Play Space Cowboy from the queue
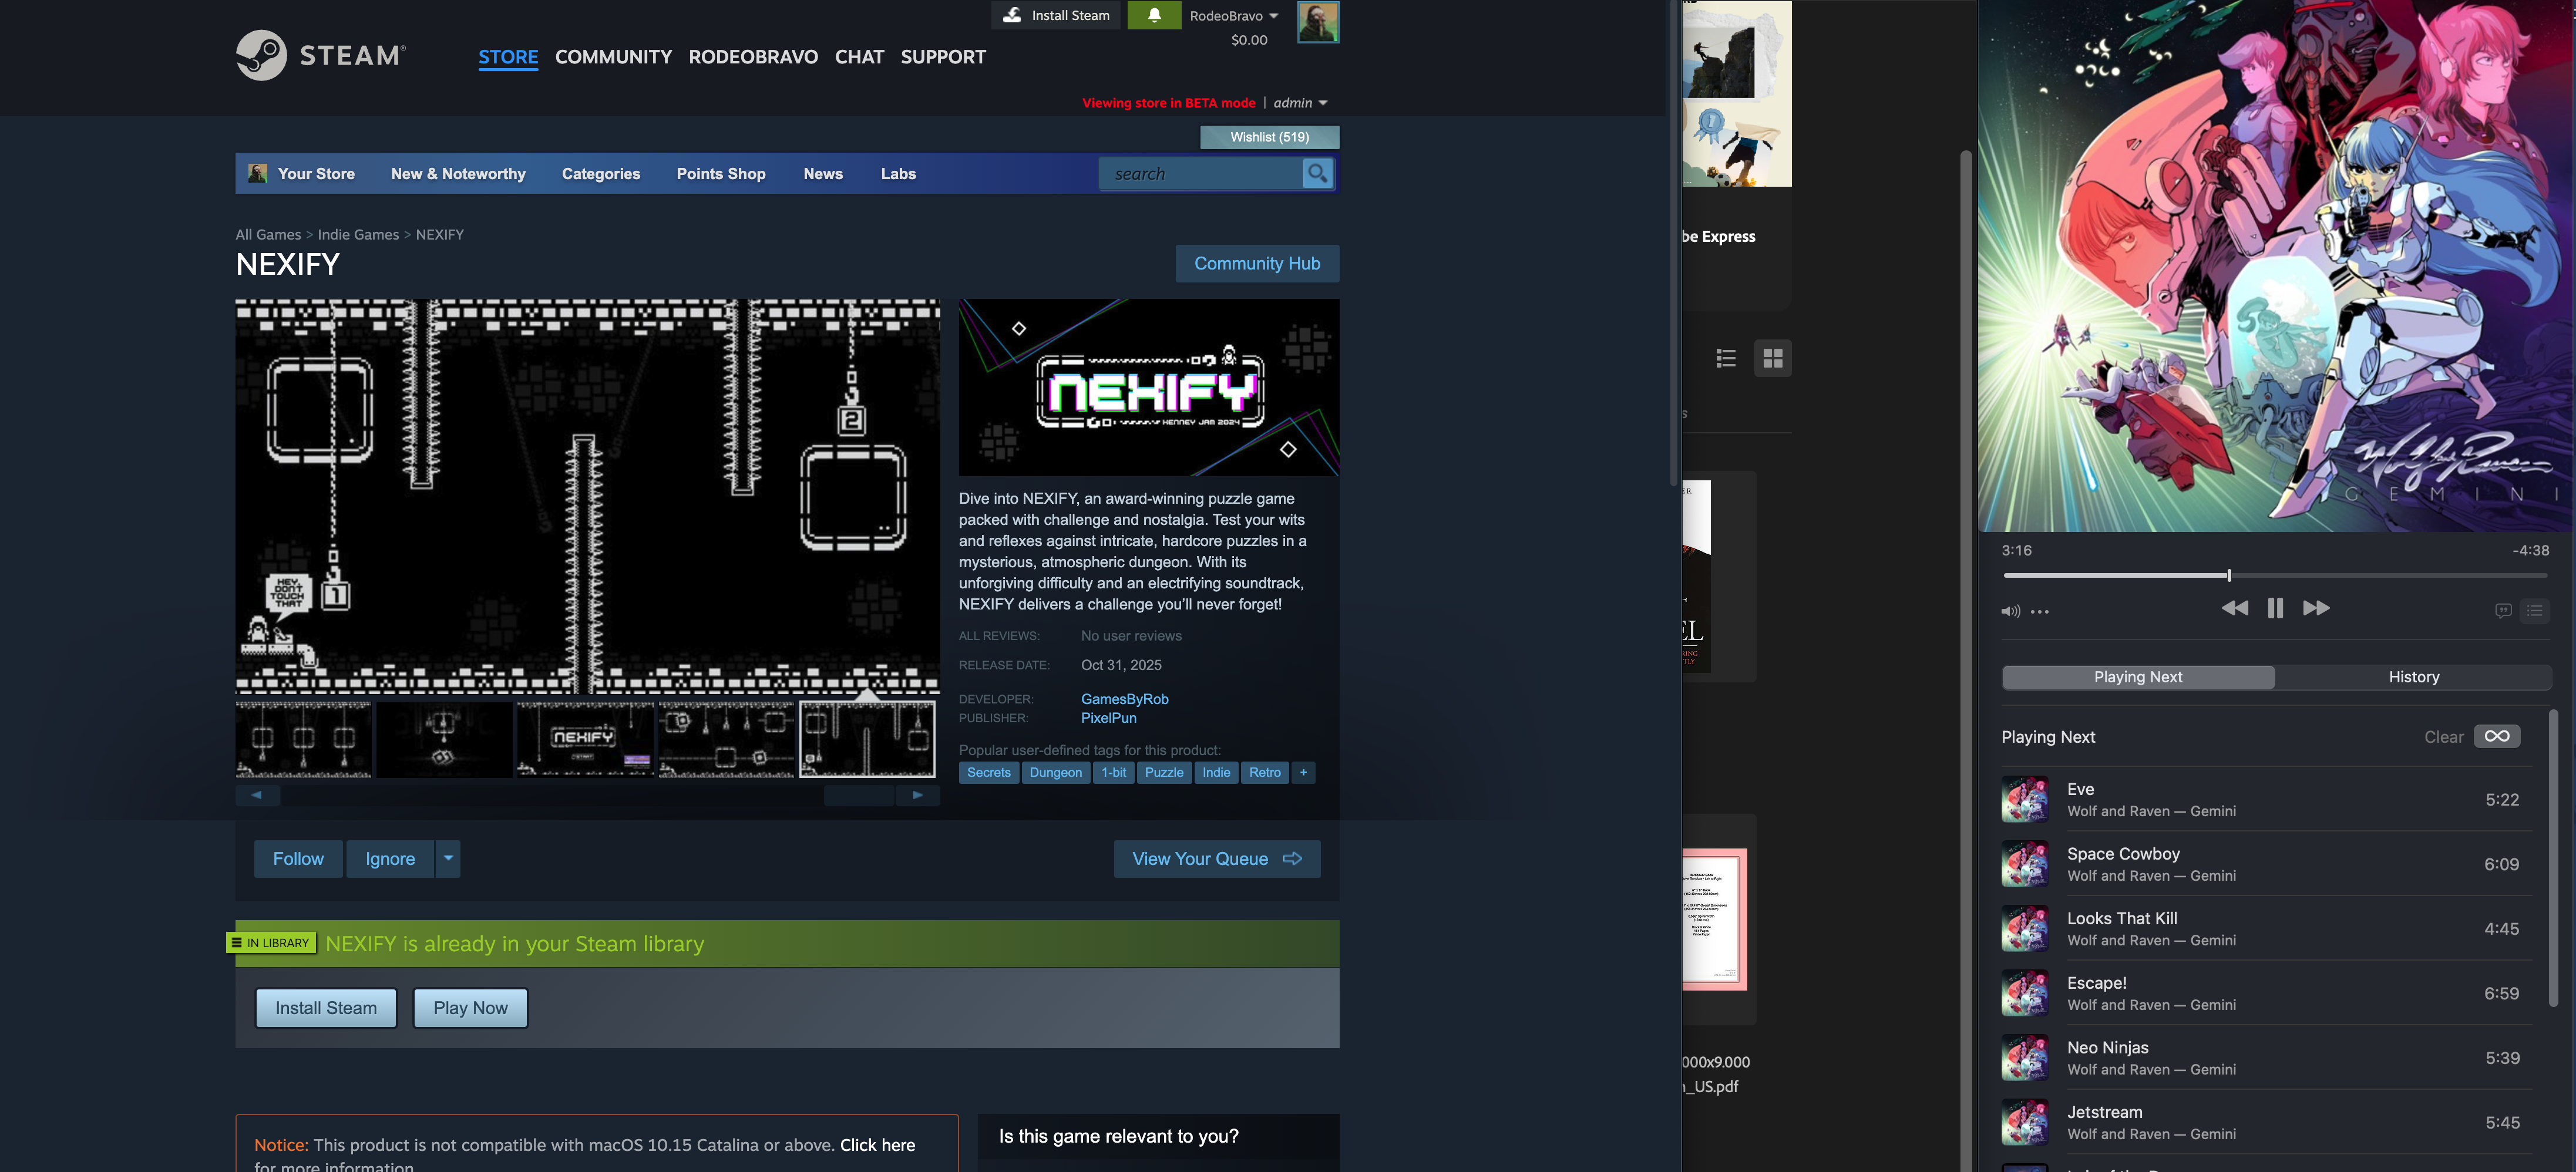 coord(2265,864)
